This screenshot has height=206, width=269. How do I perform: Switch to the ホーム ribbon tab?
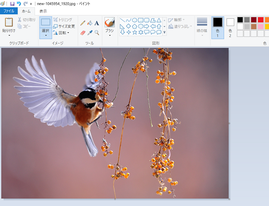[26, 11]
